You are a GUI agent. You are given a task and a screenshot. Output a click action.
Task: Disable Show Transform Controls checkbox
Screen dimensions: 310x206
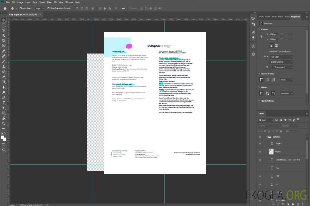[49, 8]
